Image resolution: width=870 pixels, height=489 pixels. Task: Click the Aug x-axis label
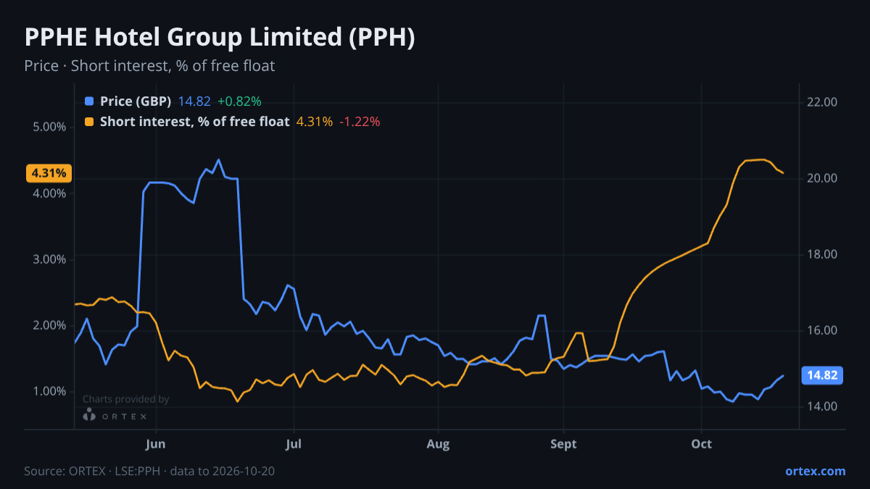point(438,443)
